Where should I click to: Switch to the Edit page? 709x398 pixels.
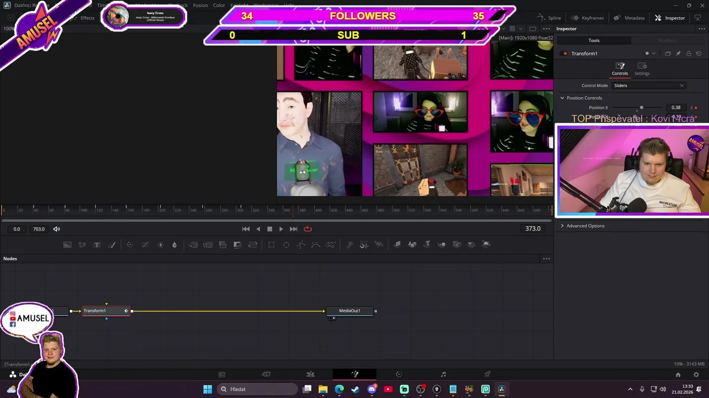(310, 374)
